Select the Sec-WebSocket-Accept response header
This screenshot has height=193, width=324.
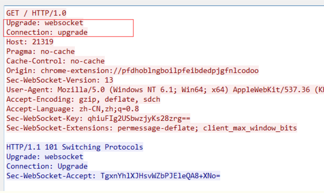pyautogui.click(x=113, y=175)
